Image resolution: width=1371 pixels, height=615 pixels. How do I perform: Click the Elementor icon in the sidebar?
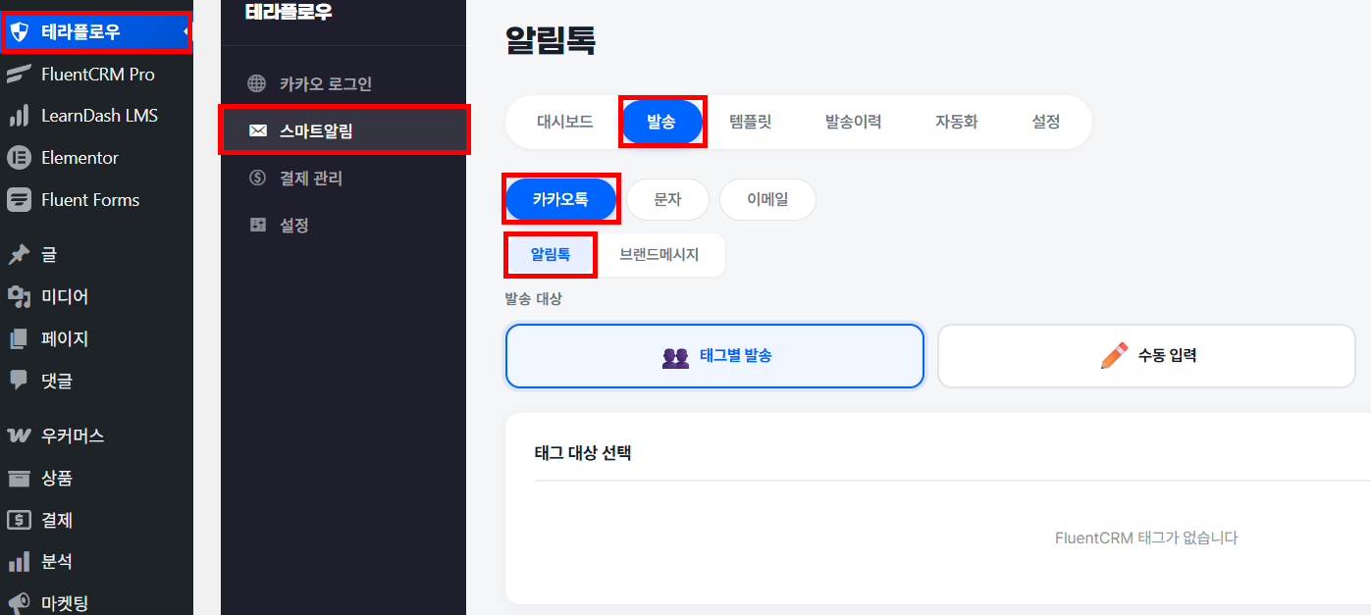[x=18, y=157]
